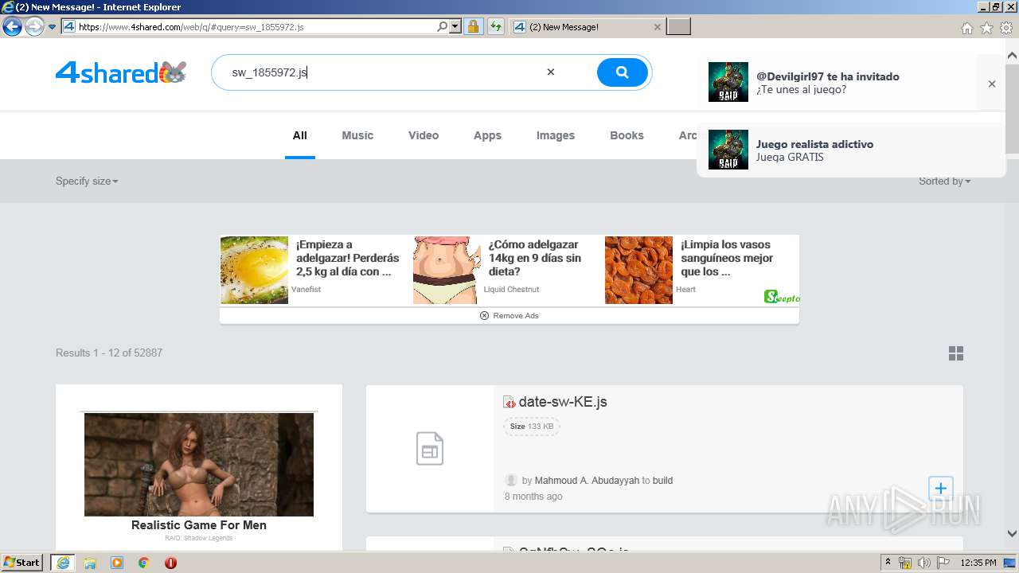
Task: Refresh the page with the refresh icon
Action: click(495, 27)
